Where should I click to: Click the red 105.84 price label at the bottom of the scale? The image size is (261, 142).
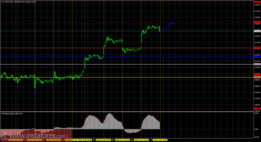pyautogui.click(x=257, y=109)
